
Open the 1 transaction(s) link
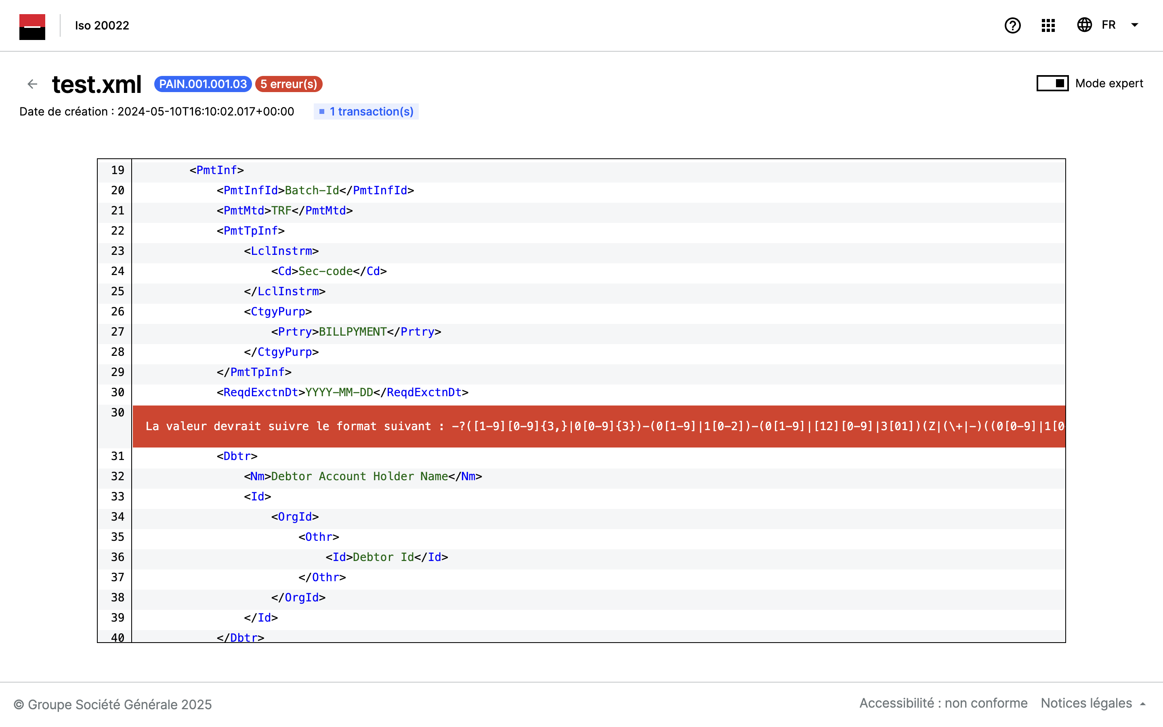pyautogui.click(x=371, y=111)
